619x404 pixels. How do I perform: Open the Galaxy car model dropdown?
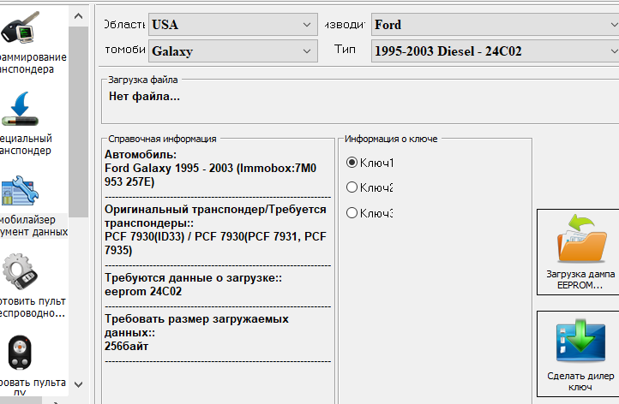click(233, 50)
